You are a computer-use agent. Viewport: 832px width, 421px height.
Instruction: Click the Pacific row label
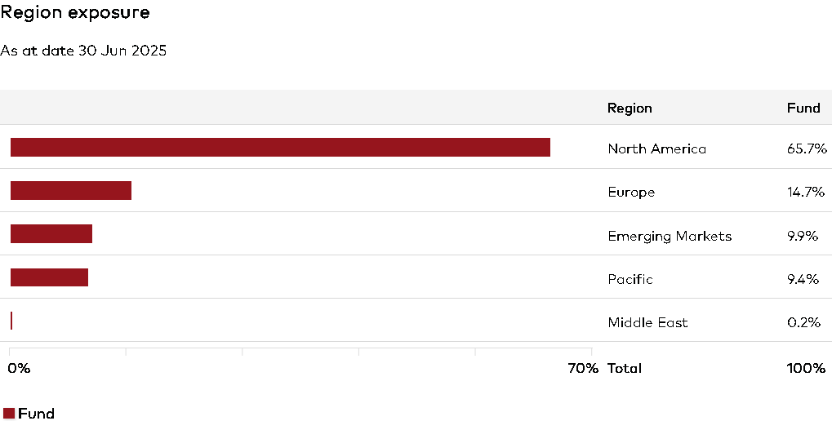pyautogui.click(x=630, y=279)
